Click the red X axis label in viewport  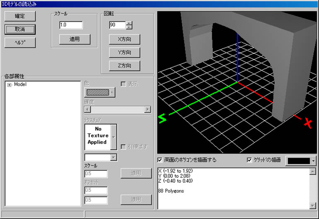tap(308, 123)
